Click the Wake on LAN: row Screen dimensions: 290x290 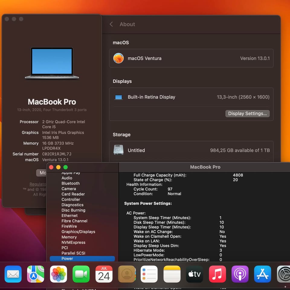[180, 241]
